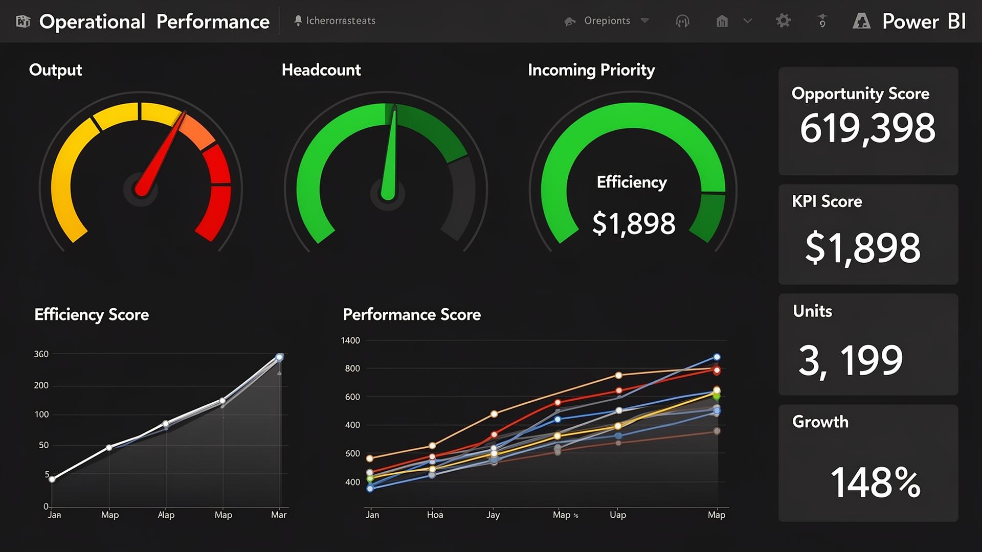This screenshot has width=982, height=552.
Task: Click the home building icon
Action: tap(722, 21)
